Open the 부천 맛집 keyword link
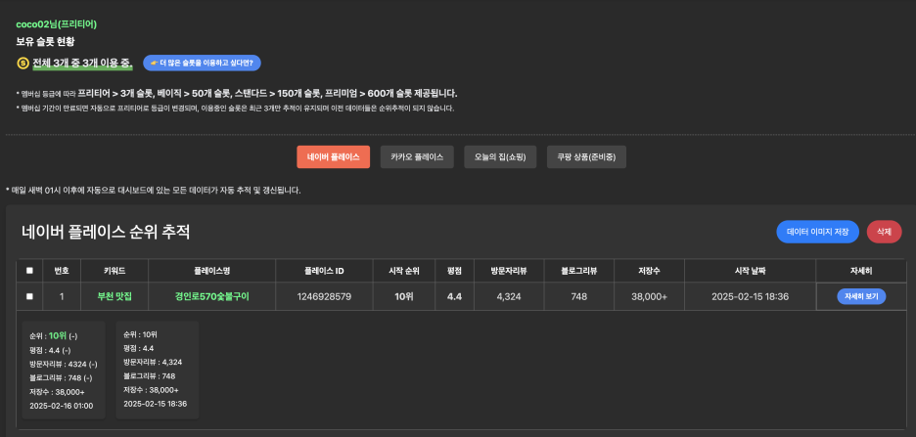Viewport: 916px width, 437px height. click(114, 296)
